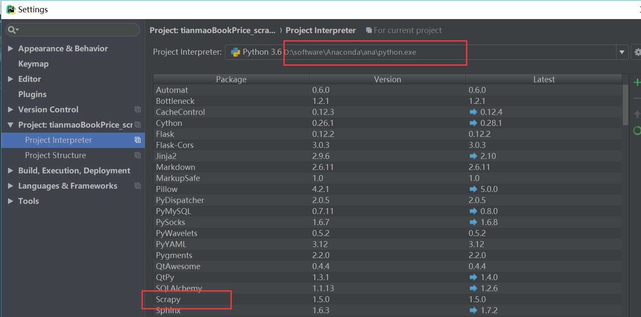Select the Pygments package row
Viewport: 641px width, 317px height.
388,255
